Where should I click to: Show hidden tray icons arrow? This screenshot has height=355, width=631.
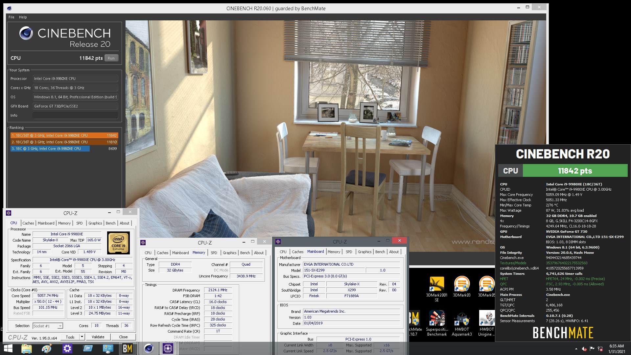pos(576,349)
